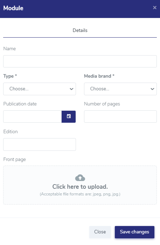Save changes to the module

tap(134, 232)
